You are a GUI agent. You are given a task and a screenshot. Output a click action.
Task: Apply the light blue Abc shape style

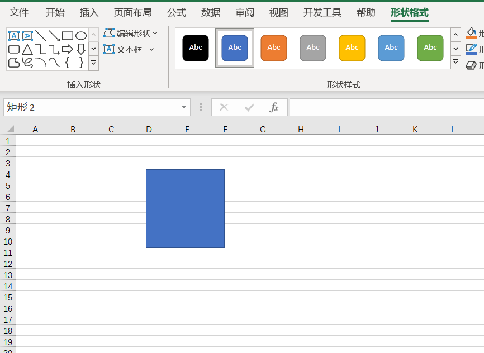click(x=391, y=48)
